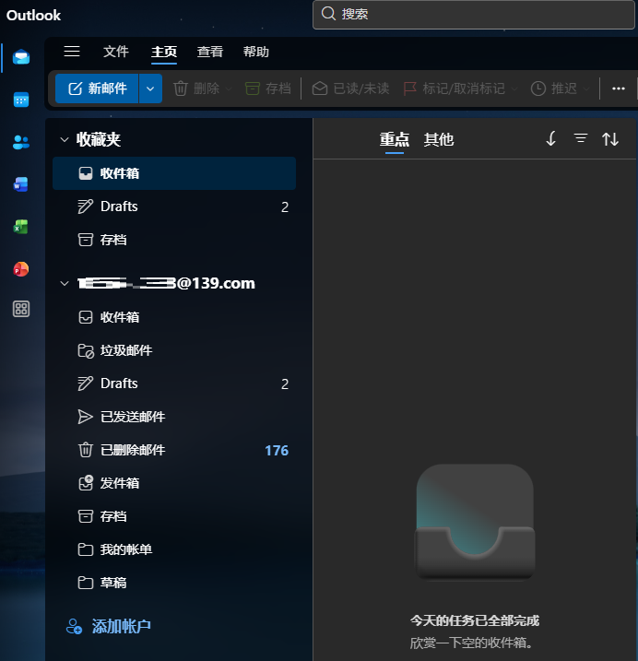The height and width of the screenshot is (661, 638).
Task: Launch Excel from the app sidebar
Action: pyautogui.click(x=20, y=227)
